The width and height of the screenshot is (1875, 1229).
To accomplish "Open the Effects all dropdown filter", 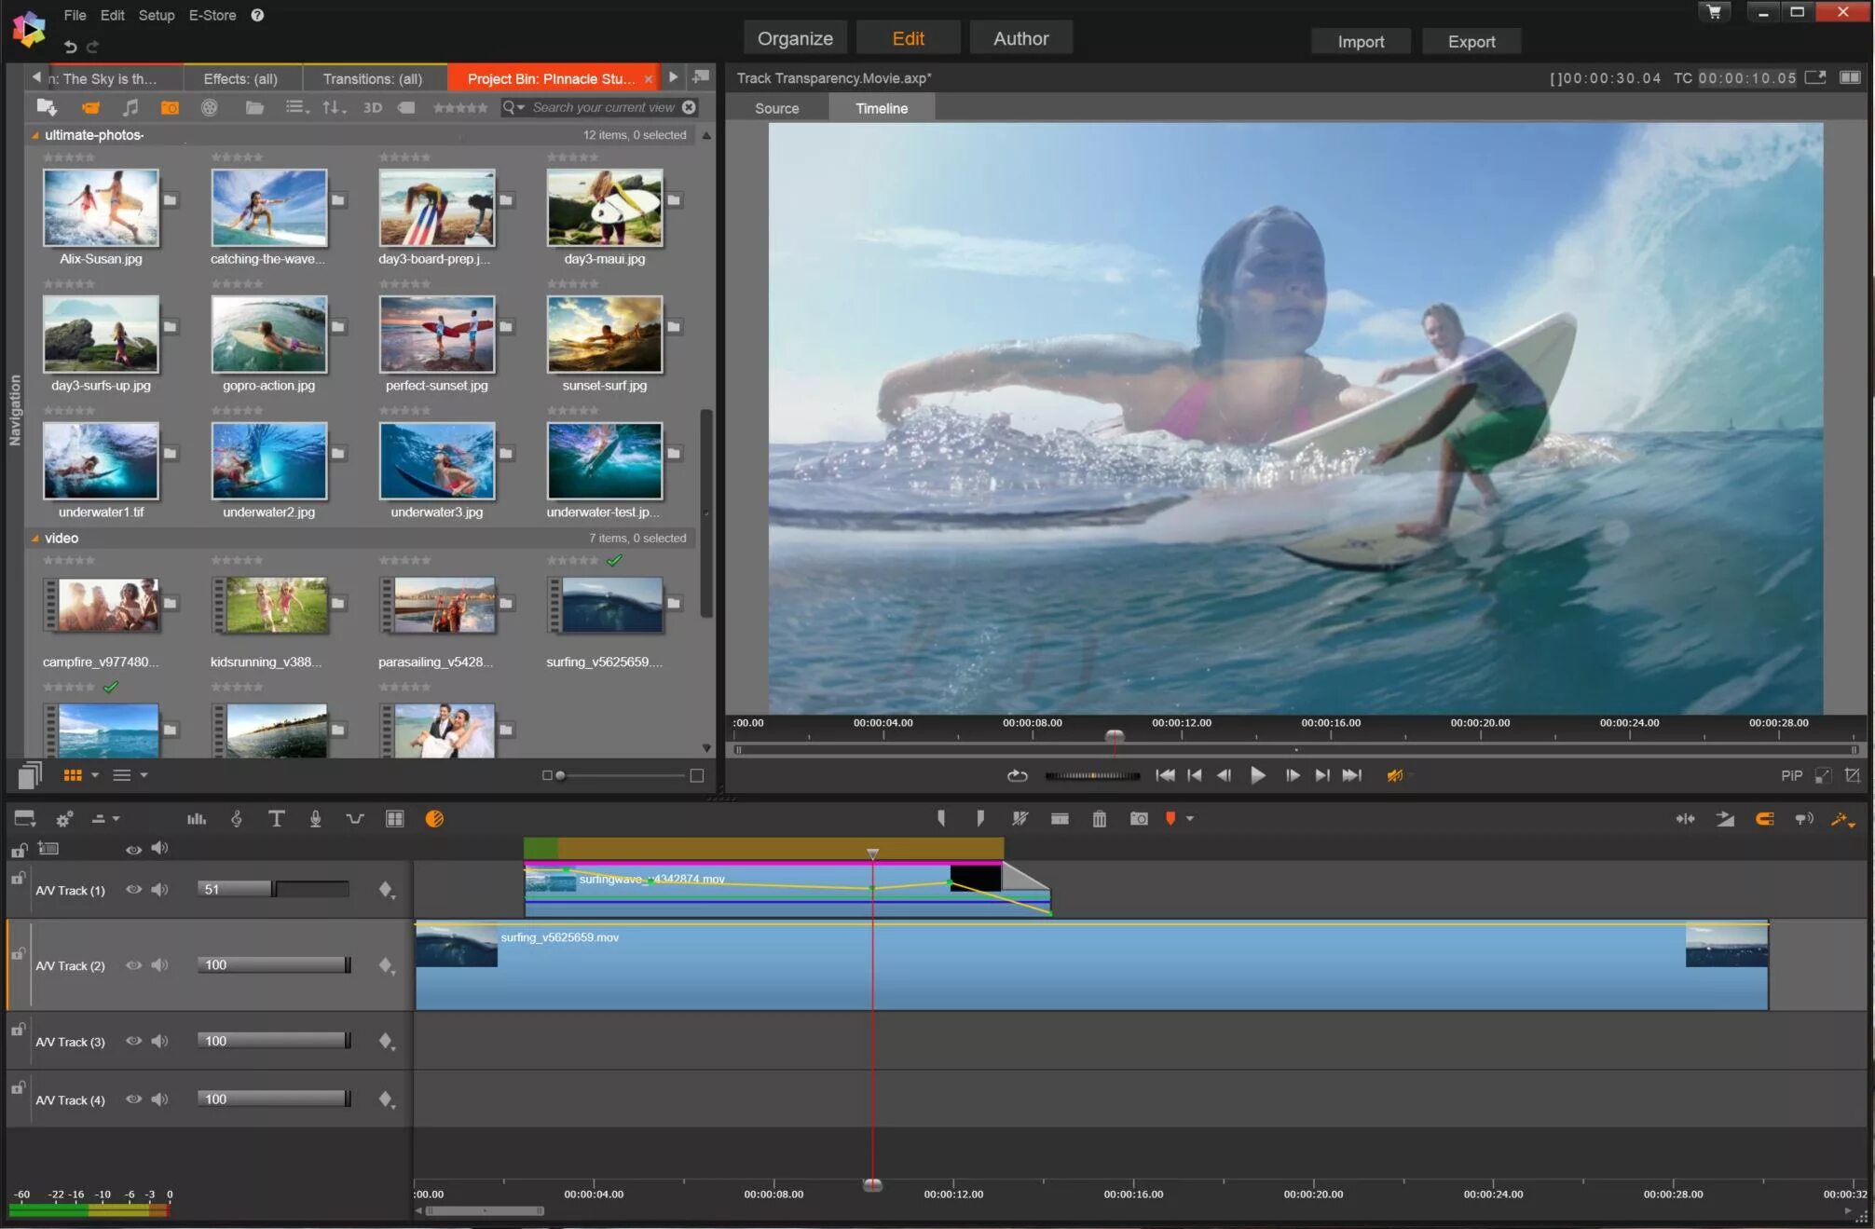I will (239, 76).
